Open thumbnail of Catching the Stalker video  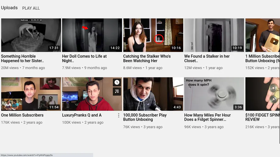pos(153,35)
